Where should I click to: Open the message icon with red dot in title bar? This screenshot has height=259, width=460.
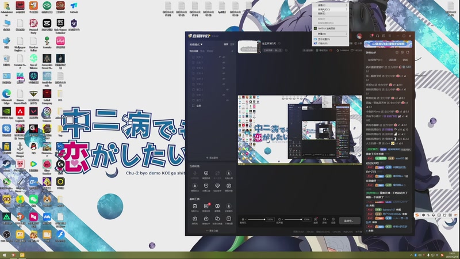point(371,36)
